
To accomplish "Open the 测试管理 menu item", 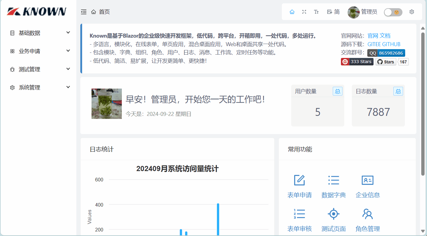I will click(x=38, y=69).
